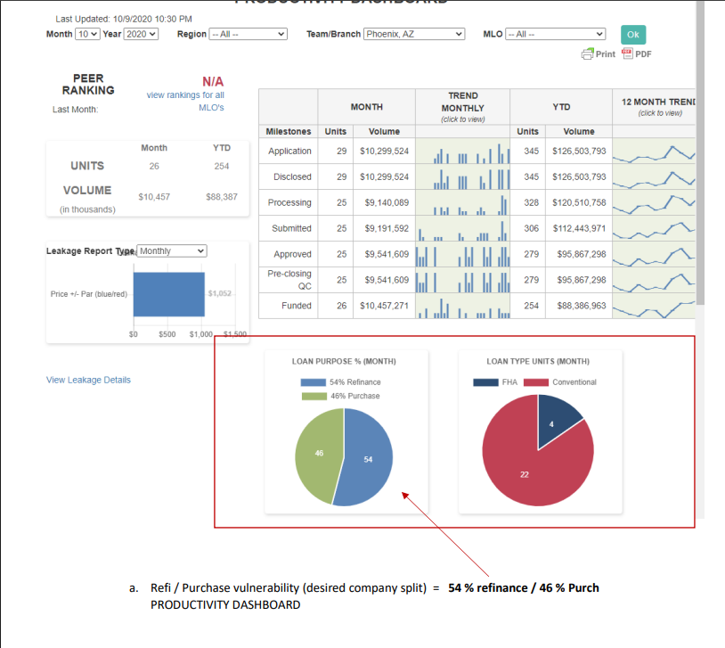Click the LOAN TYPE UNITS (MONTH) chart title
The height and width of the screenshot is (648, 725).
coord(538,362)
